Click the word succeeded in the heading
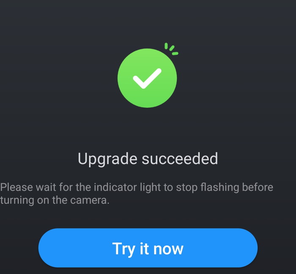The width and height of the screenshot is (296, 274). [180, 158]
